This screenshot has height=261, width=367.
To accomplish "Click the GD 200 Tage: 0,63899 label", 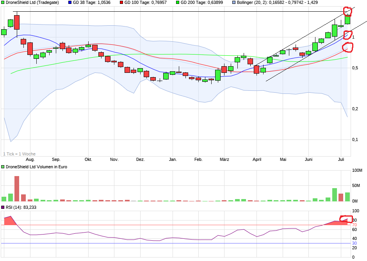I will pos(202,3).
